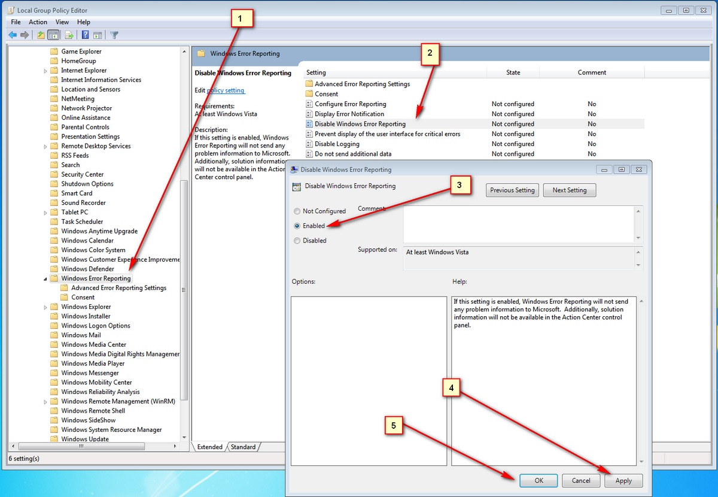Select Parental Controls in the tree
The width and height of the screenshot is (718, 497).
point(85,127)
